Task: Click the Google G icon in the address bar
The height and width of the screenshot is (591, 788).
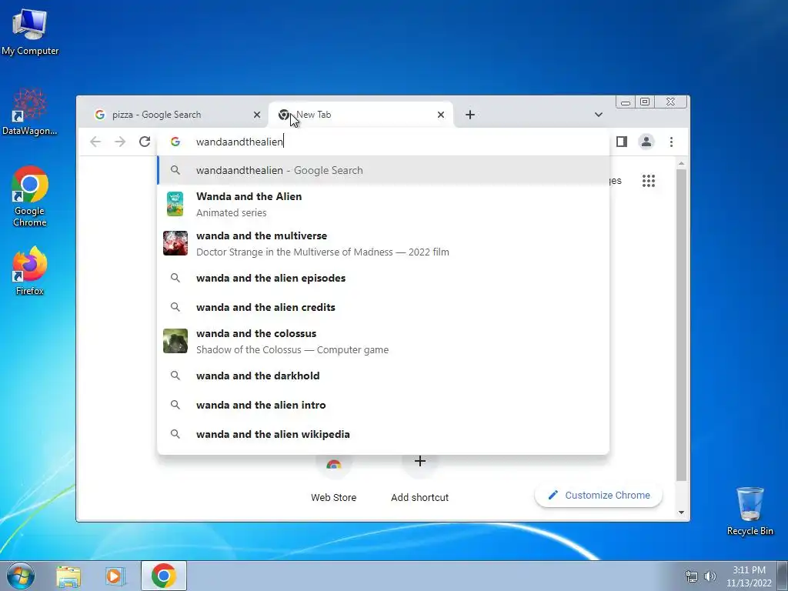Action: 175,142
